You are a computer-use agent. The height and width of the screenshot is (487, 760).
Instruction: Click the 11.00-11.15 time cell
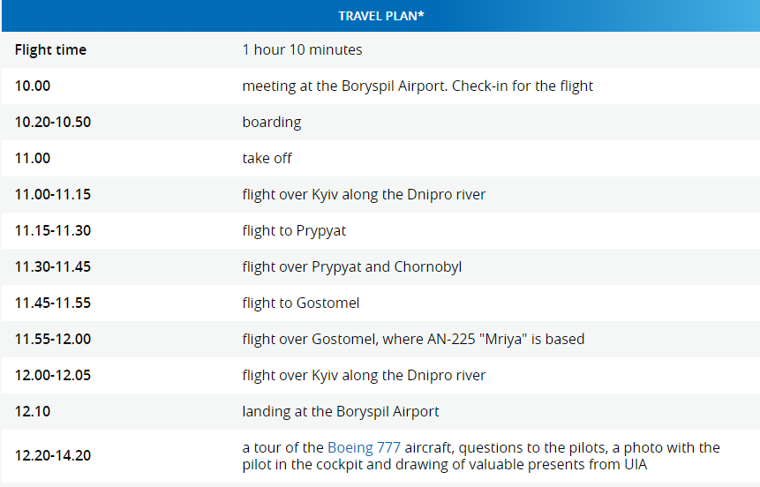pyautogui.click(x=53, y=195)
